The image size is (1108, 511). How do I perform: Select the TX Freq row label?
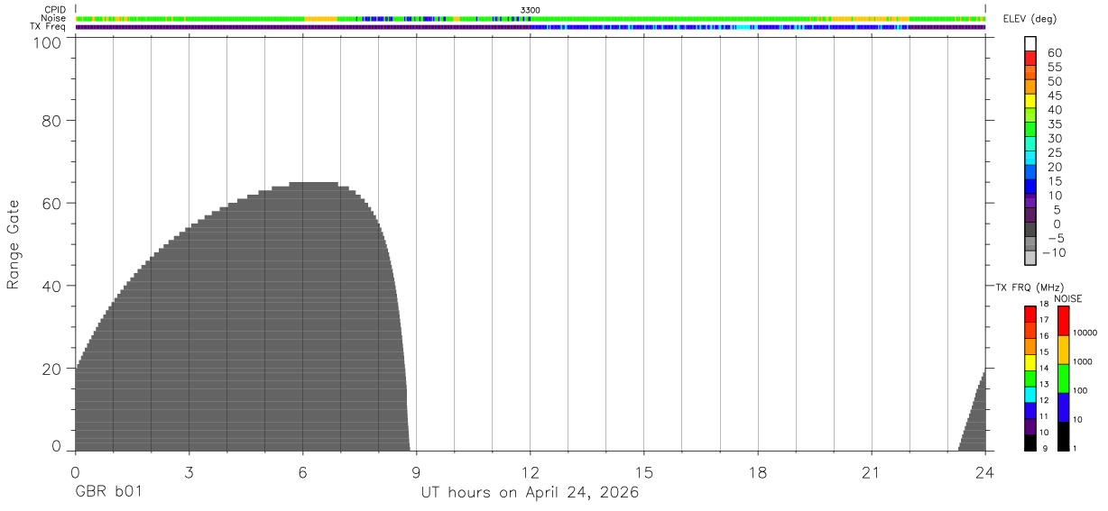point(49,27)
